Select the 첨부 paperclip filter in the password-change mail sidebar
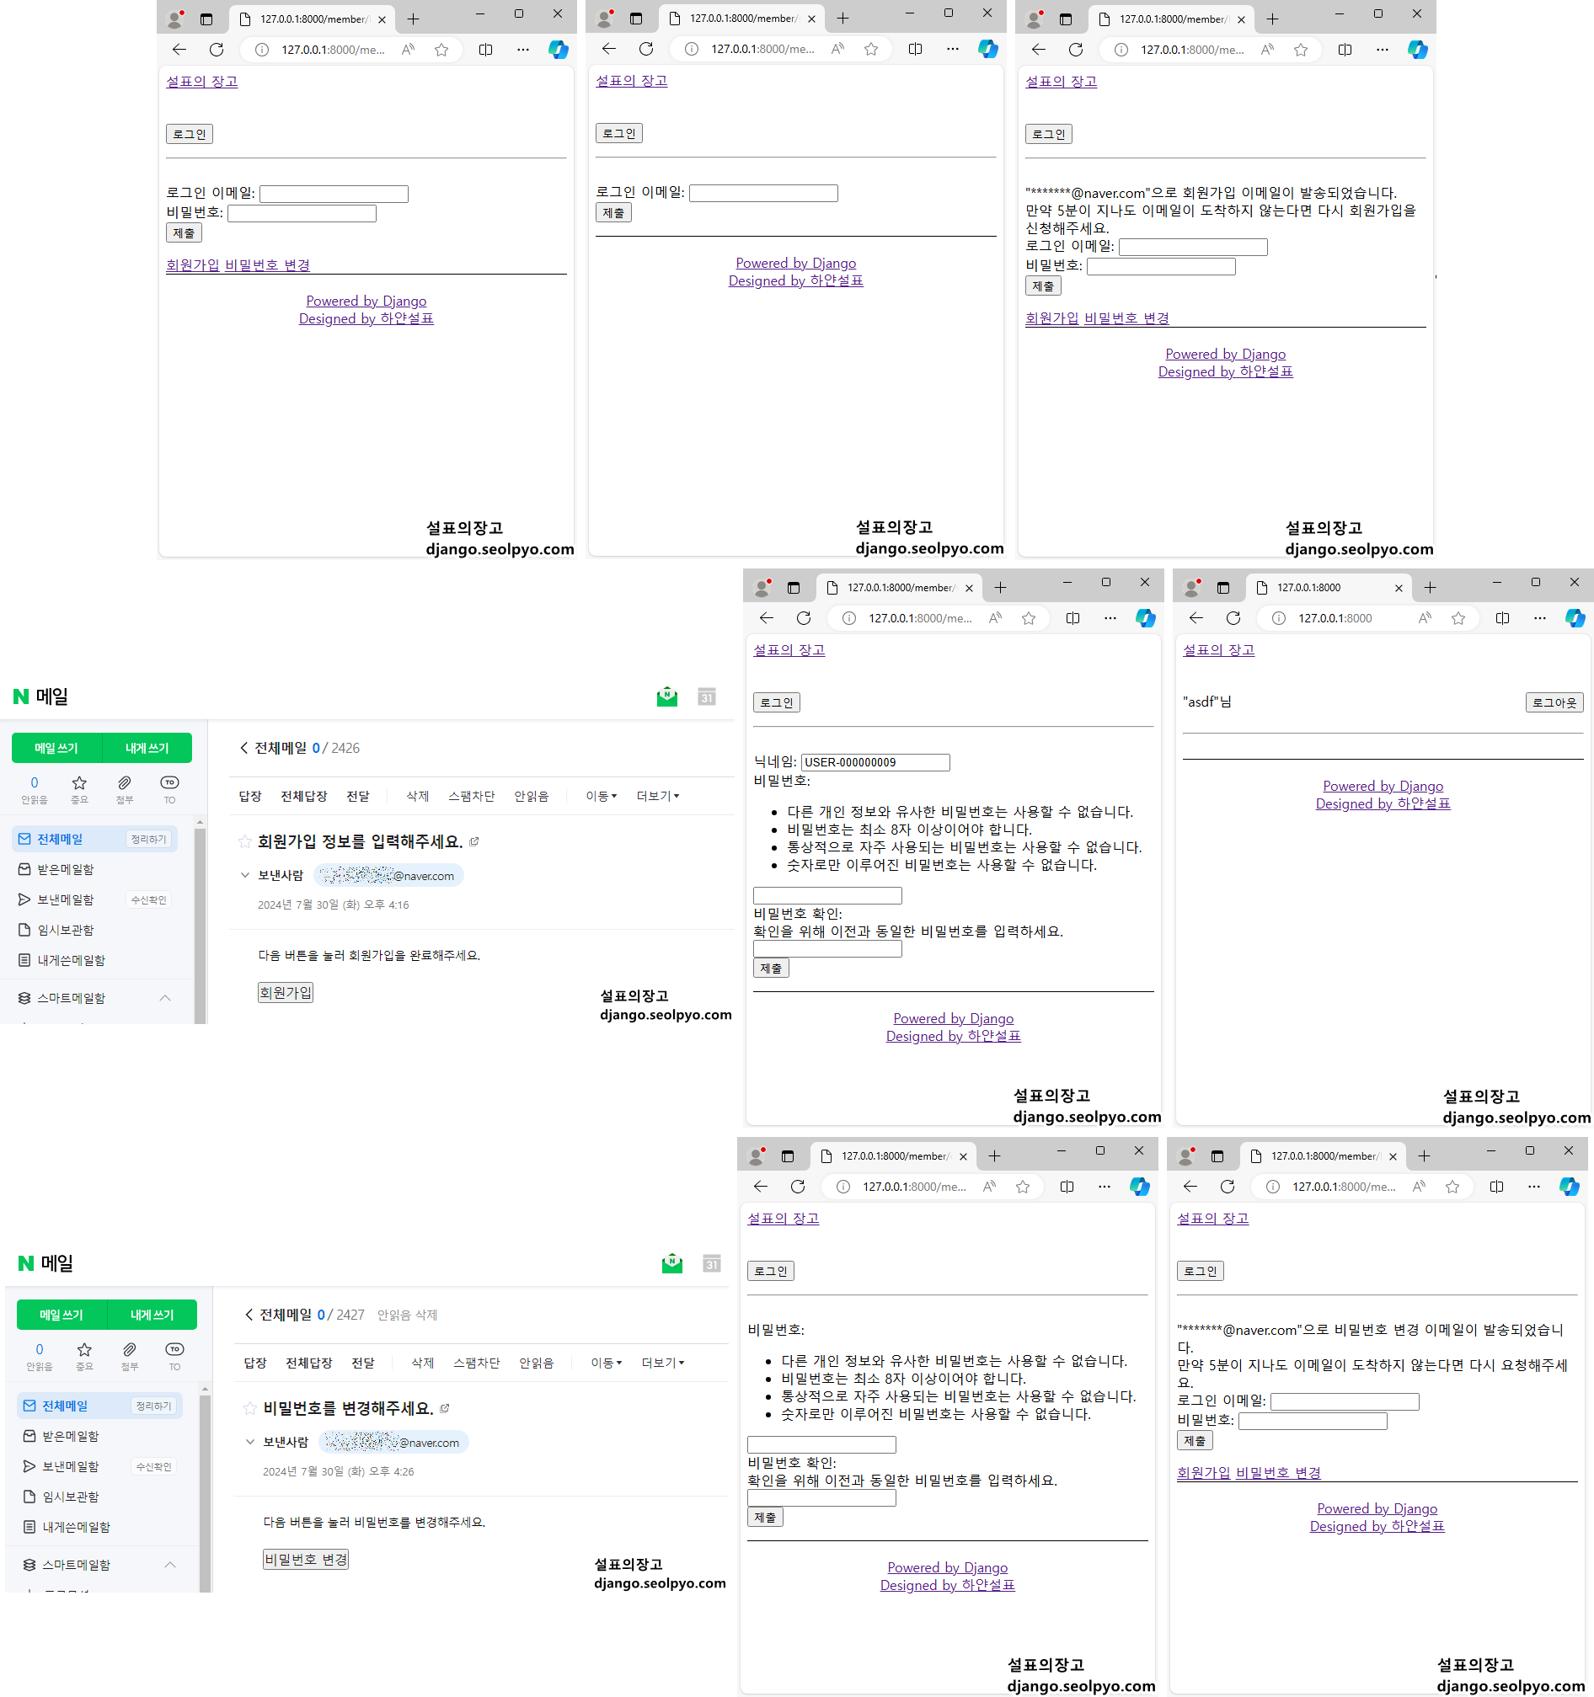This screenshot has width=1594, height=1697. (130, 1357)
